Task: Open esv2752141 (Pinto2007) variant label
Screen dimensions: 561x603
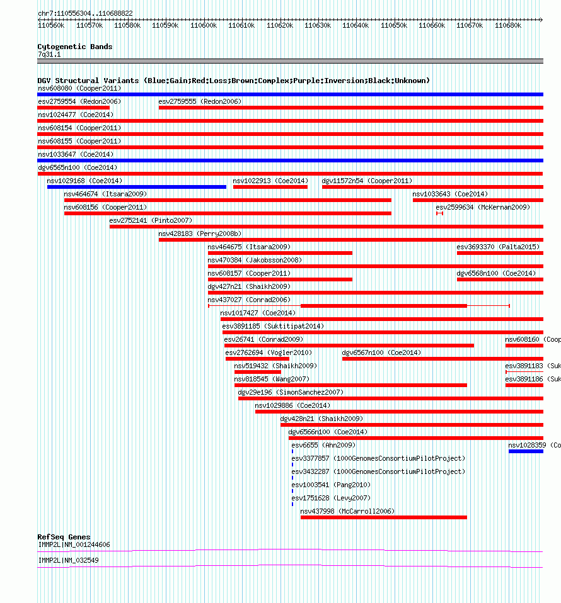Action: click(x=151, y=220)
